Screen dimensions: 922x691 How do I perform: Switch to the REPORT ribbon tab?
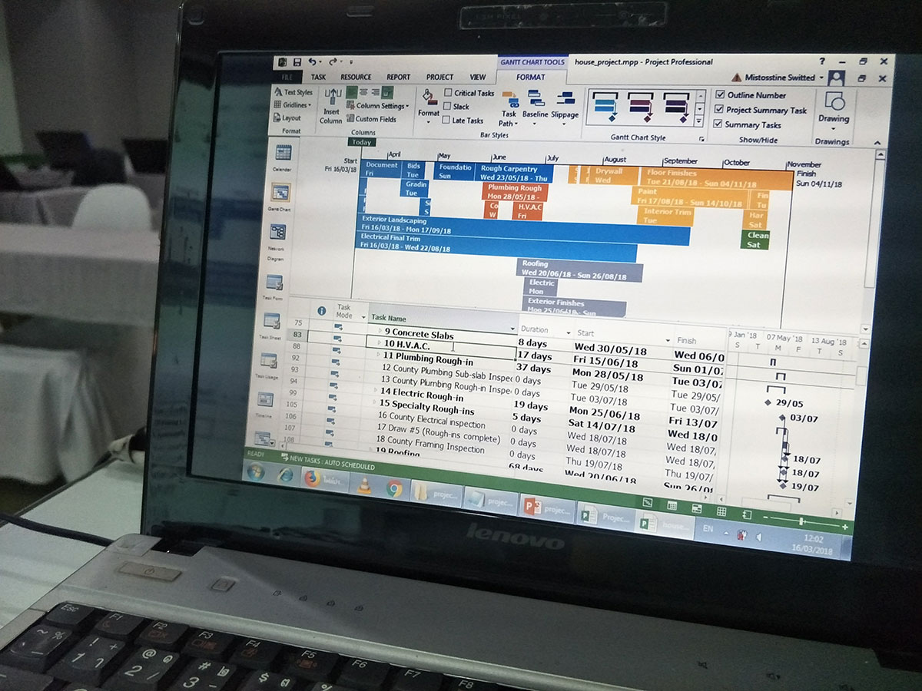click(398, 77)
